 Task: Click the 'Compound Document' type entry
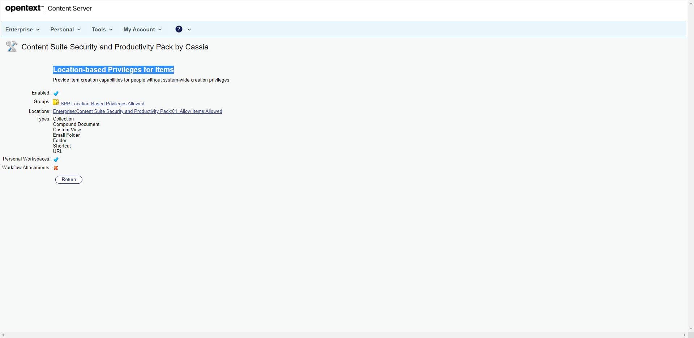tap(76, 124)
